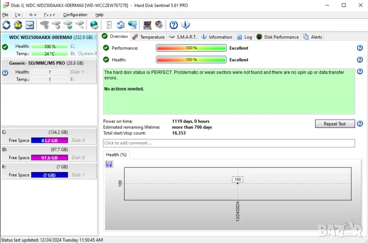Click the Health 100 % gradient bar
368x243 pixels.
tap(191, 60)
